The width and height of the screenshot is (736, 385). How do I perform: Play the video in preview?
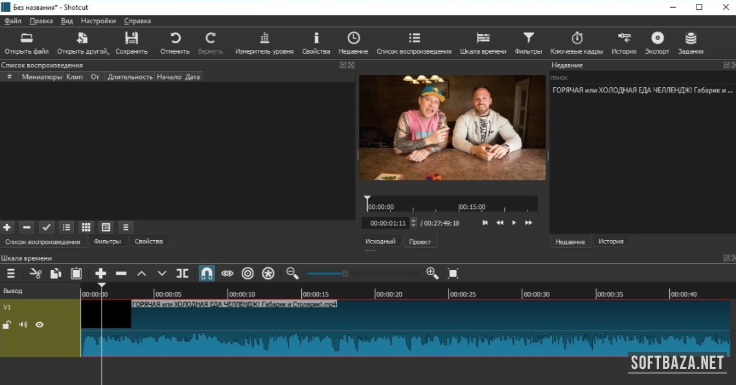[514, 223]
